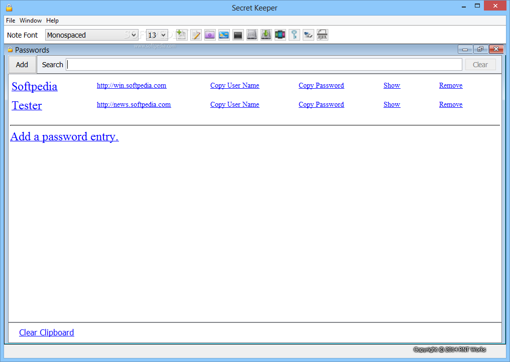Show the Softpedia entry password

coord(392,85)
